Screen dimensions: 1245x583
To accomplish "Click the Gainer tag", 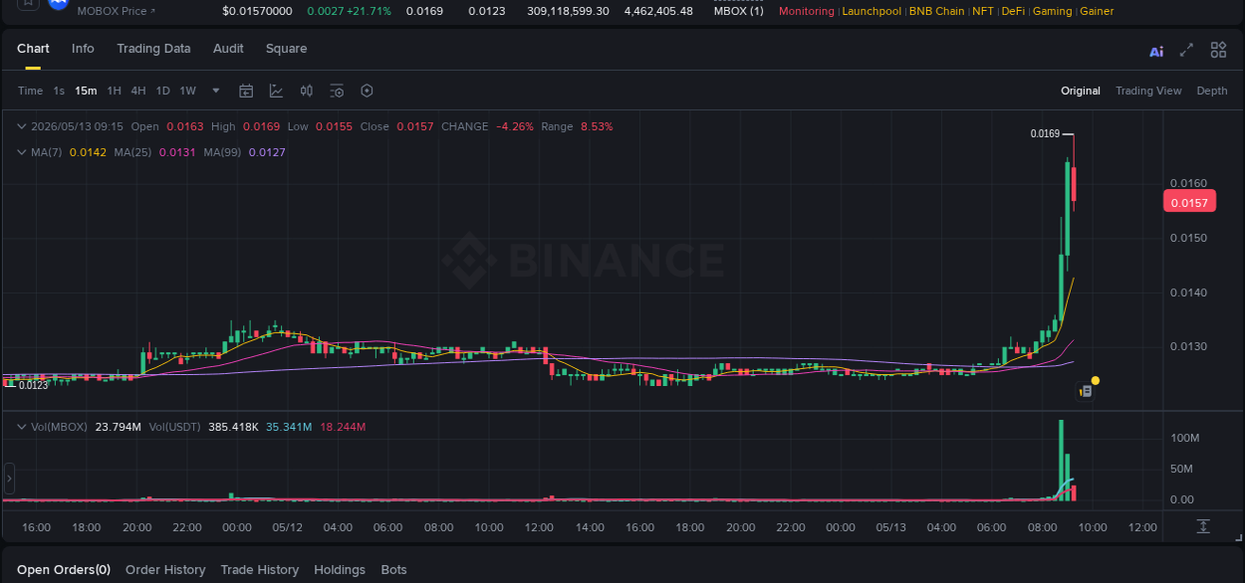I will tap(1098, 11).
